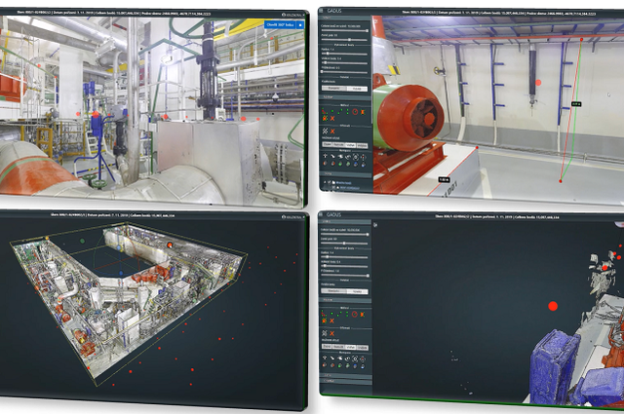The image size is (624, 414).
Task: Select the first navigation icon in the top-right panel
Action: point(325,156)
